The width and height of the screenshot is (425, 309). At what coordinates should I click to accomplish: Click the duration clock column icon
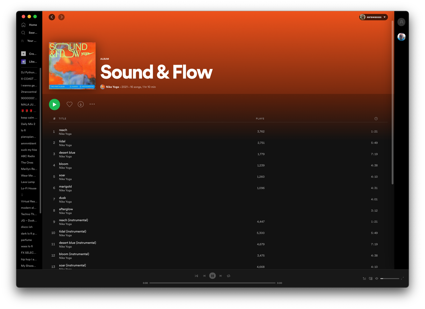point(376,119)
